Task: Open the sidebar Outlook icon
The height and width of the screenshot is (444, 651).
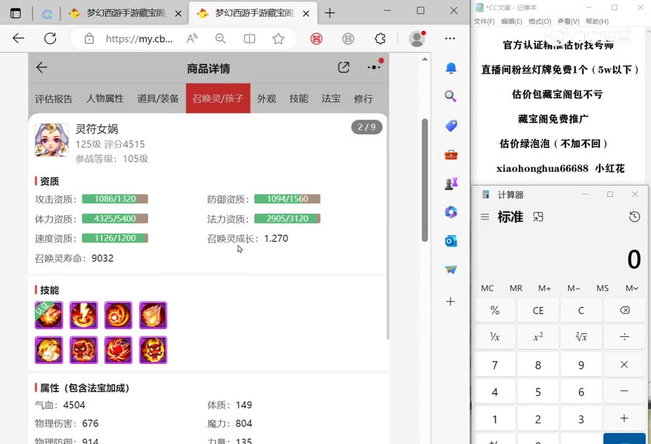Action: pos(451,241)
